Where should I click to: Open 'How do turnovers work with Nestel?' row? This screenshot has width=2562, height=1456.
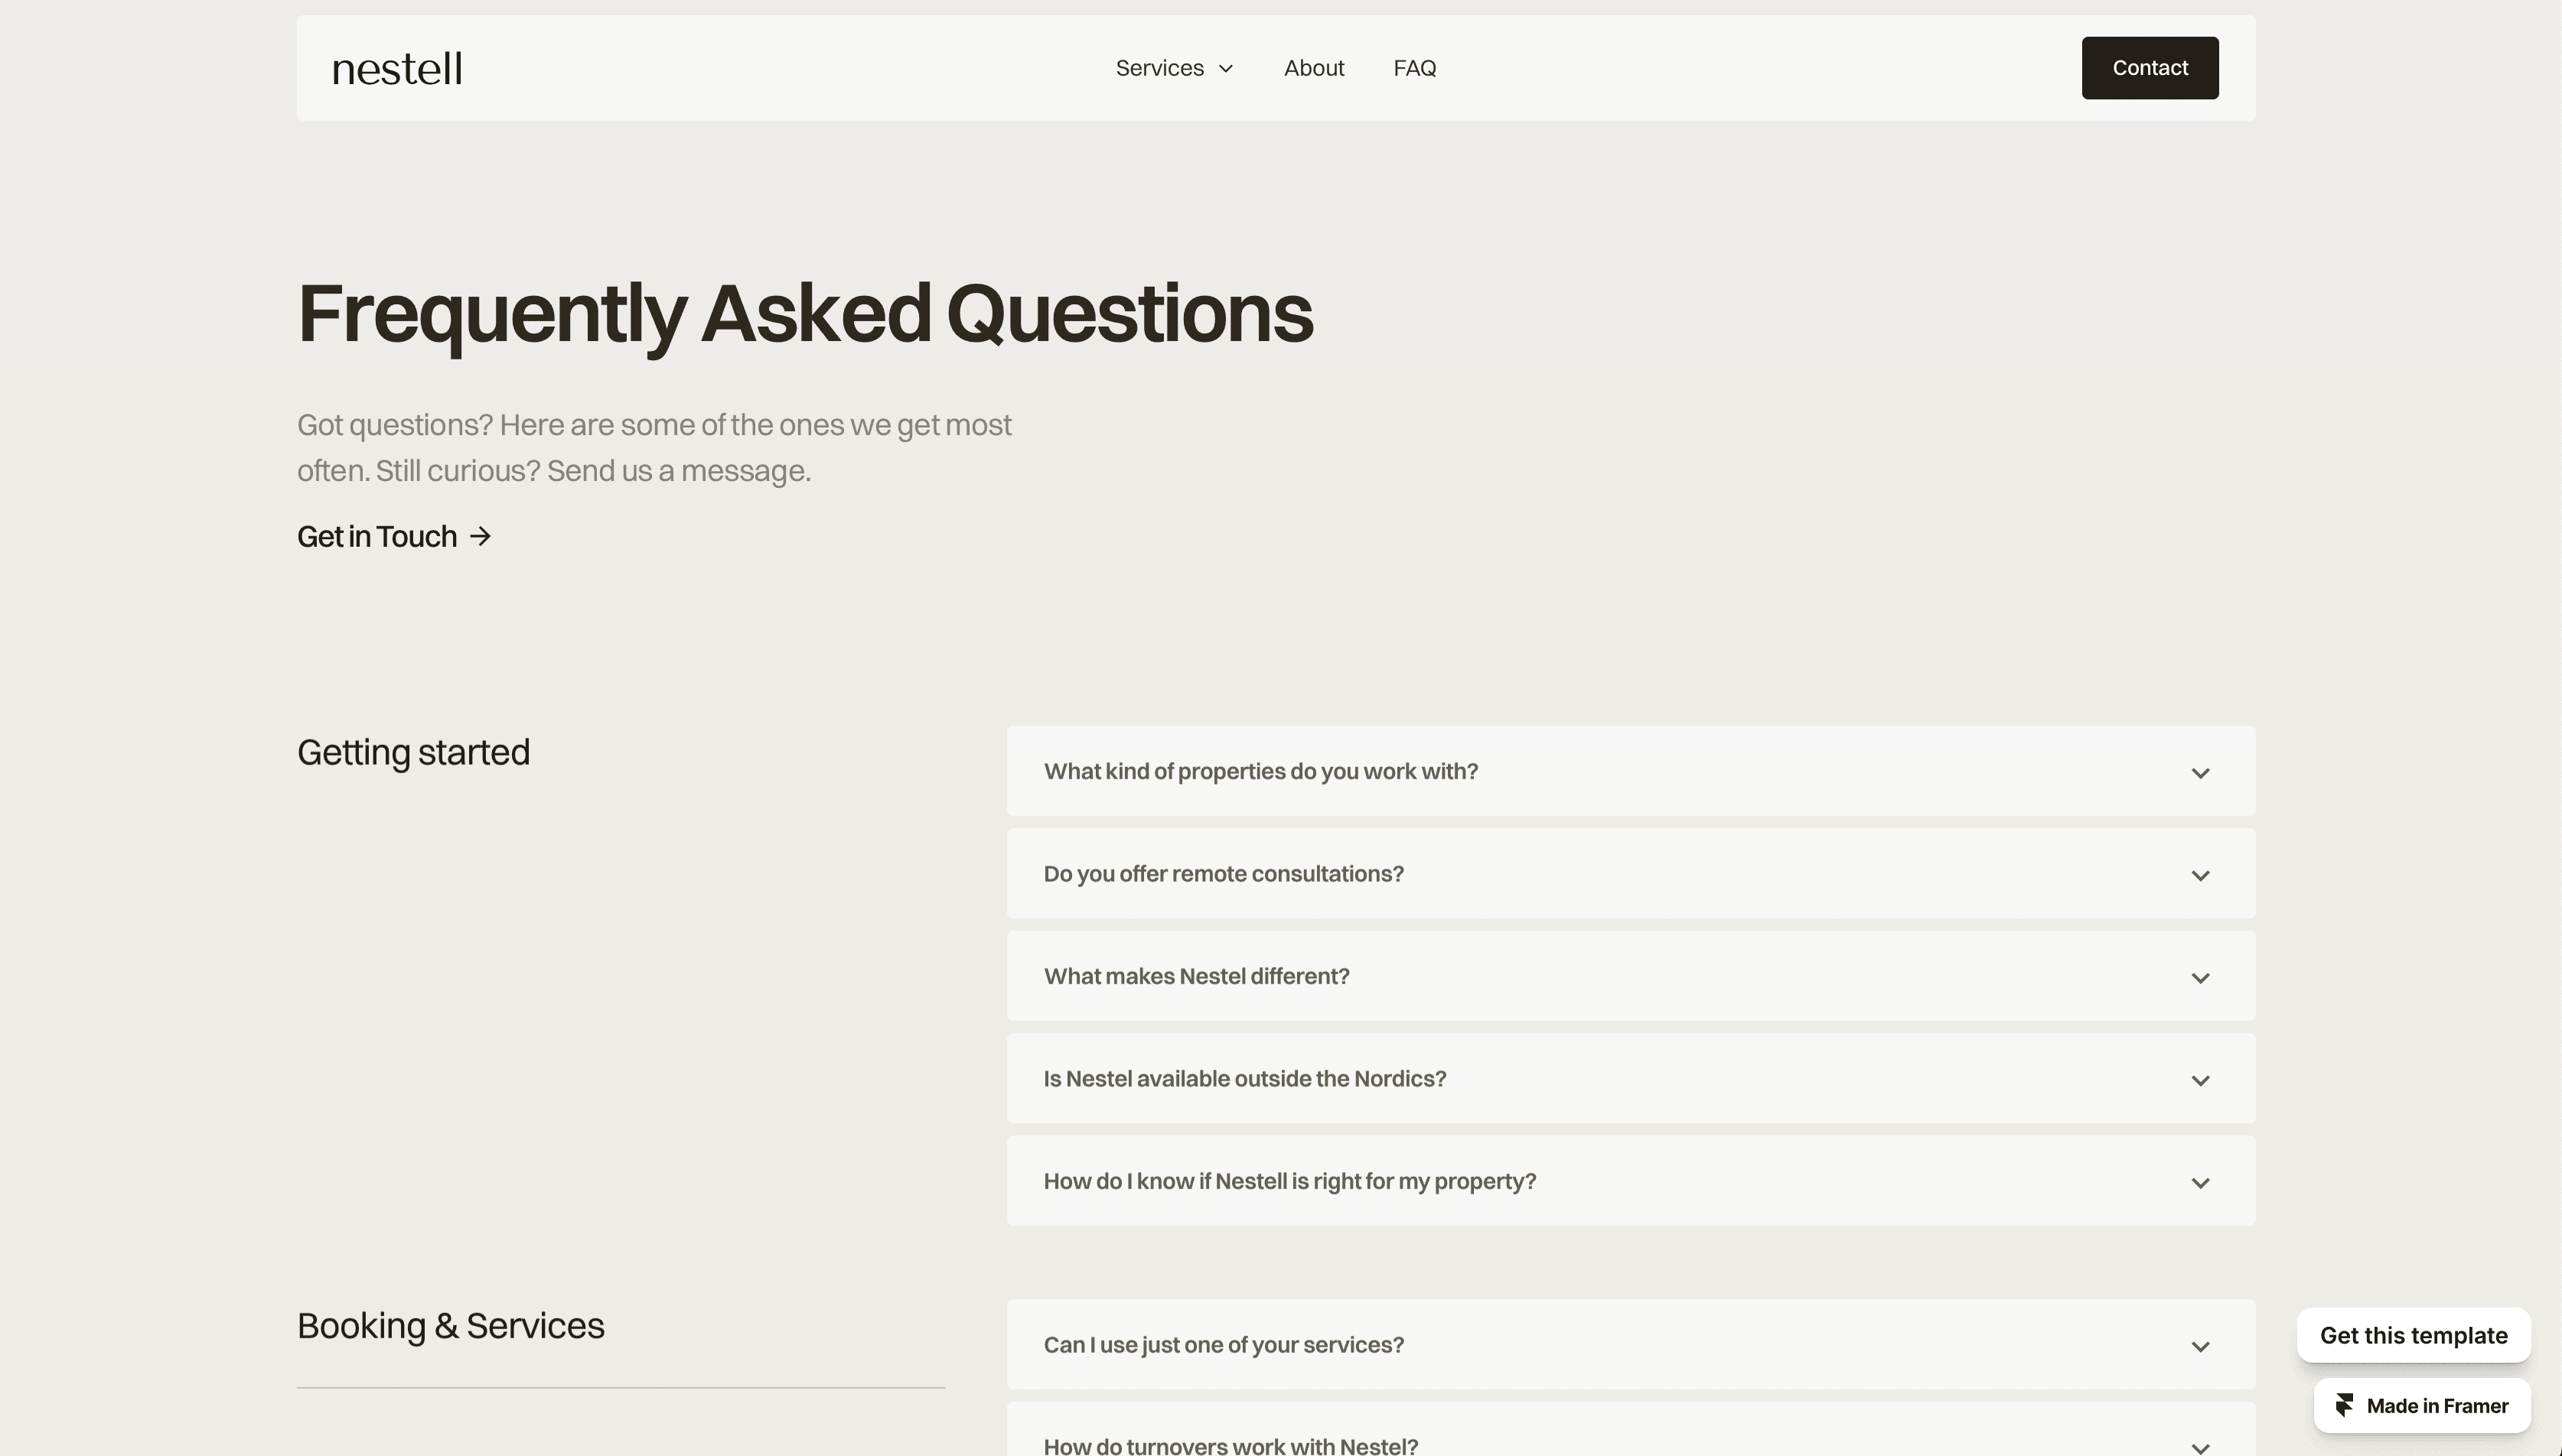pos(1230,1445)
